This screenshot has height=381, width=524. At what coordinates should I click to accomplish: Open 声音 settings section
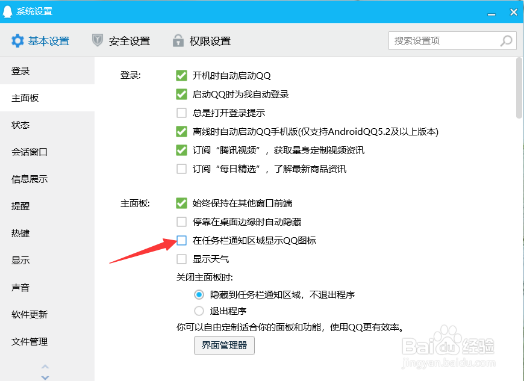pos(47,287)
